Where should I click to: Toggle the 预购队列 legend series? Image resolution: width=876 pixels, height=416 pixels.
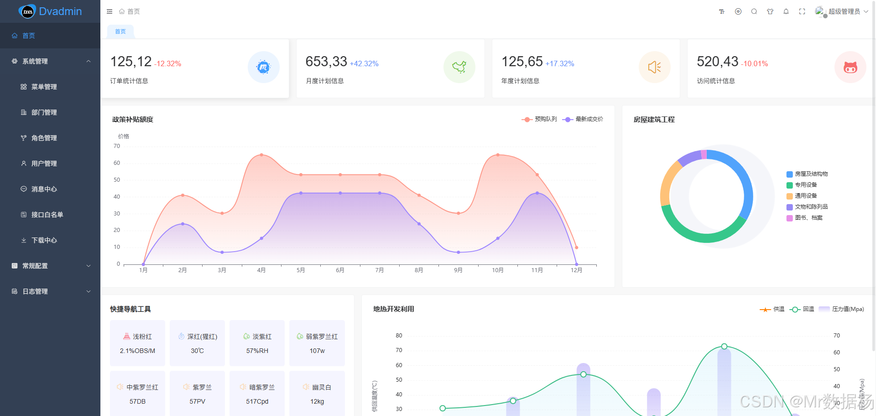pos(539,119)
